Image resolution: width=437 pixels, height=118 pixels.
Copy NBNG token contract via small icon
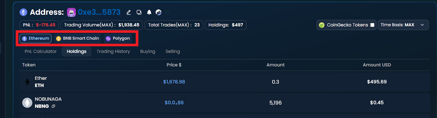[x=53, y=106]
